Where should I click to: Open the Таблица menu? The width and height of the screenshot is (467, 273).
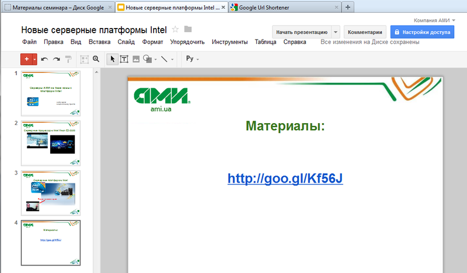click(266, 42)
